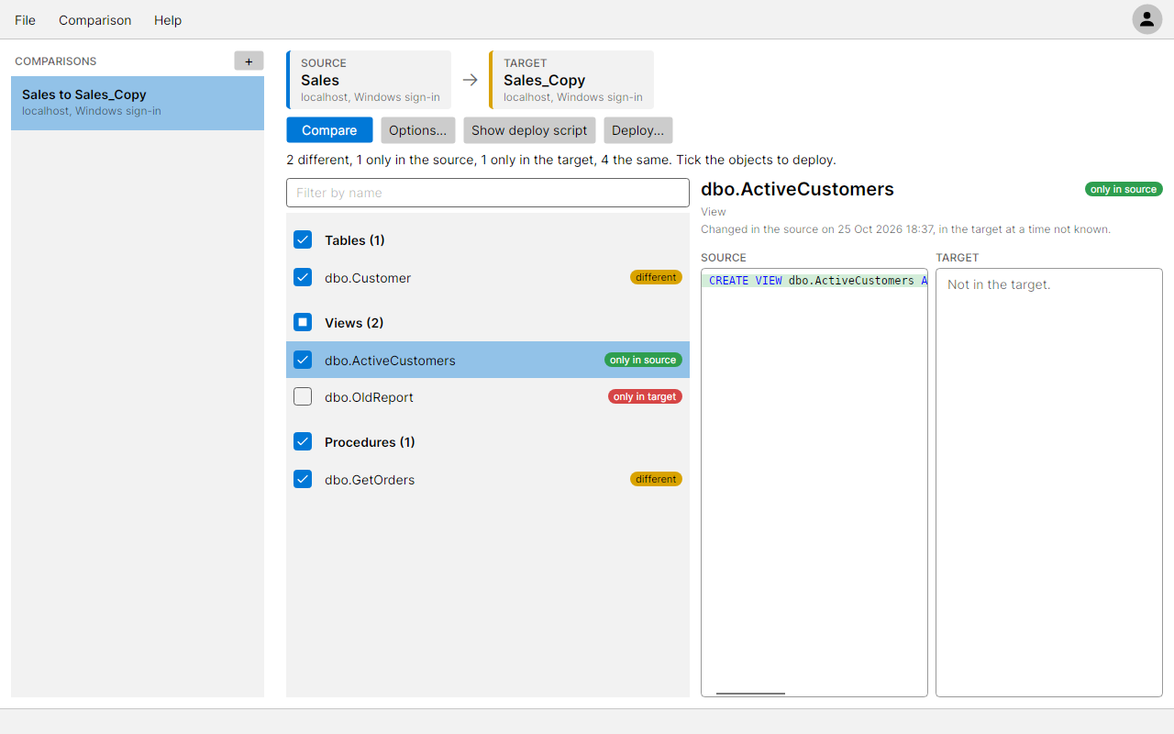1174x734 pixels.
Task: Click the Compare button
Action: tap(329, 130)
